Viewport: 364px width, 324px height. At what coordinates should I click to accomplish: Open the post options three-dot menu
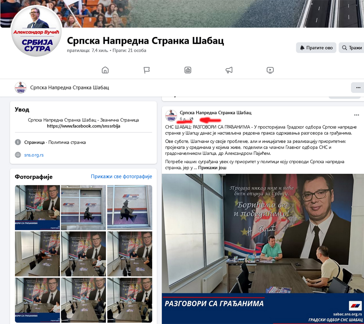357,115
